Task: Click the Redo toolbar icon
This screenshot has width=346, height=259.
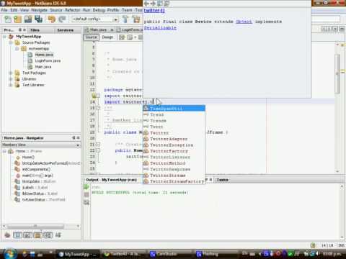Action: [62, 19]
